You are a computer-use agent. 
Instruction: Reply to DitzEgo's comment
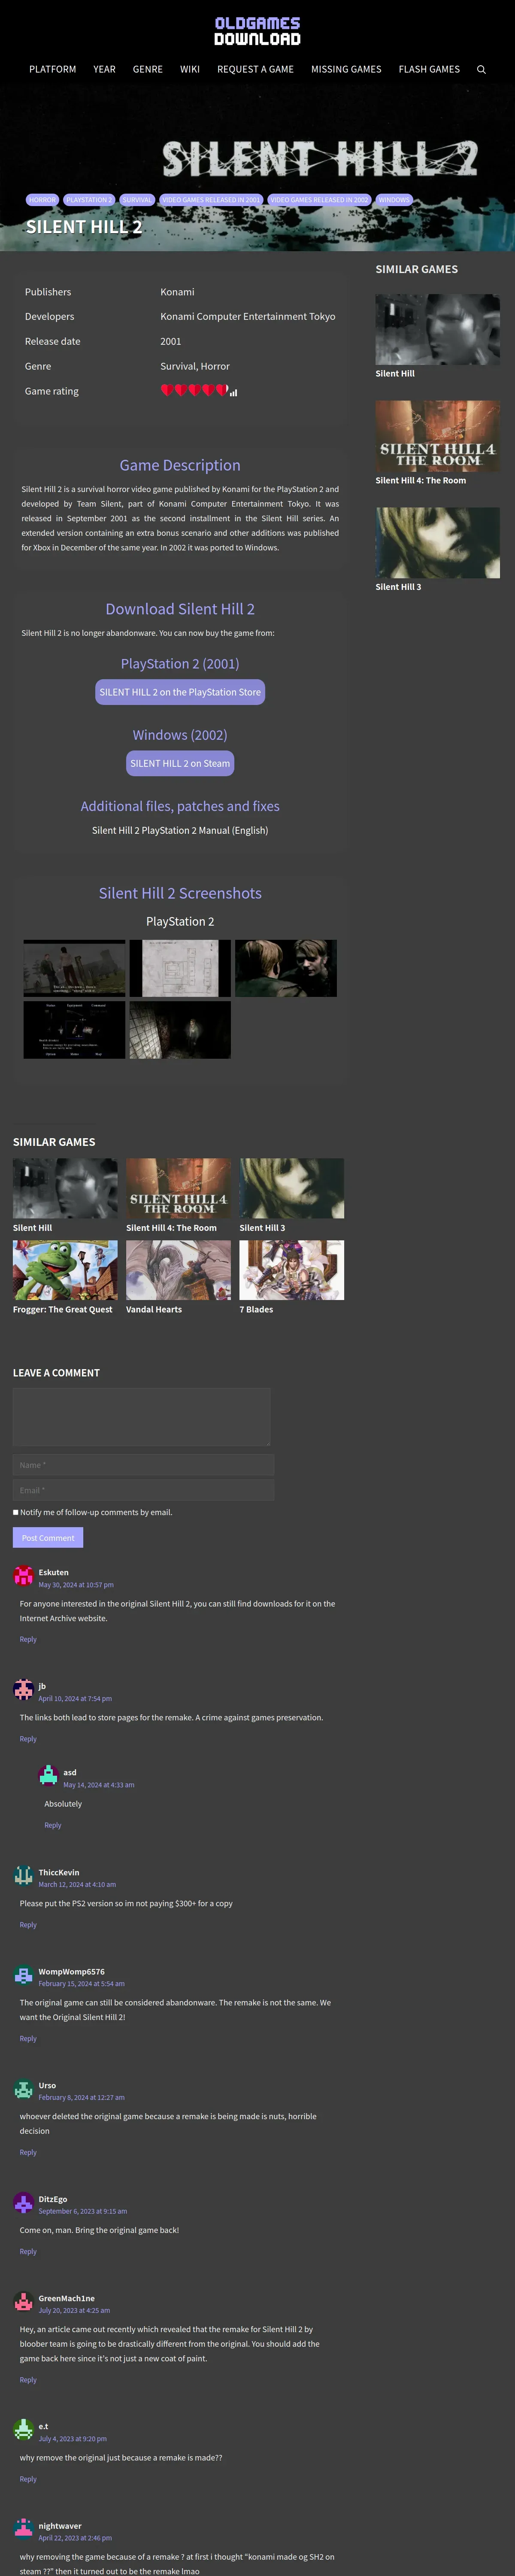(x=28, y=2252)
